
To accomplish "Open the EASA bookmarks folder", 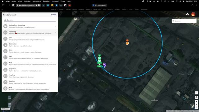I will 137,9.
